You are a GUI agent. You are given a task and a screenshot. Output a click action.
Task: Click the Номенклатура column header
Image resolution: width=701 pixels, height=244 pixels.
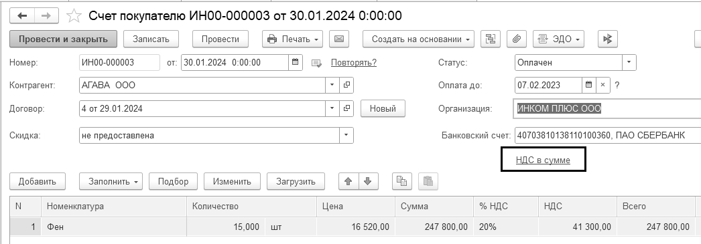click(x=114, y=206)
